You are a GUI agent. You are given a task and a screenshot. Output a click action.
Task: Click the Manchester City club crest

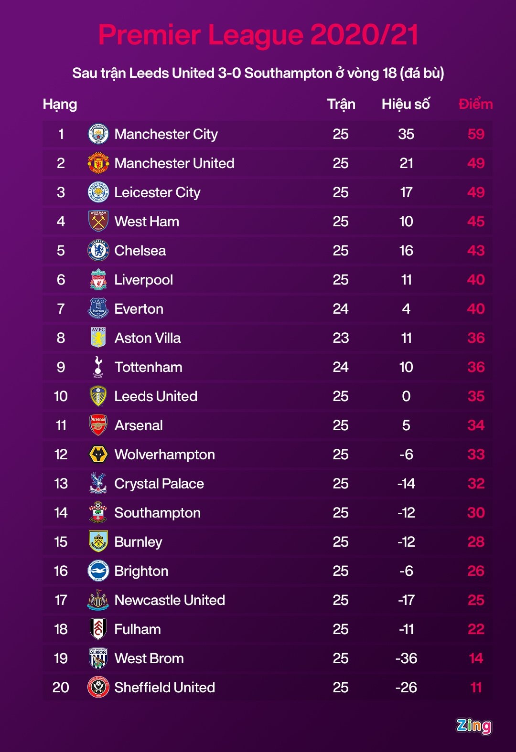tap(98, 134)
